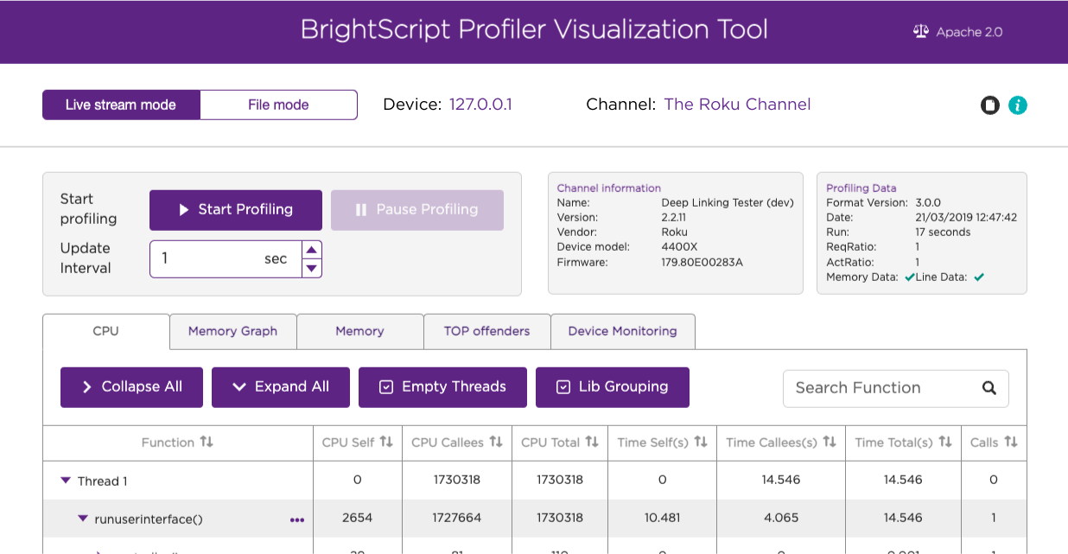Disable the Empty Threads filter
The image size is (1068, 554).
click(442, 387)
